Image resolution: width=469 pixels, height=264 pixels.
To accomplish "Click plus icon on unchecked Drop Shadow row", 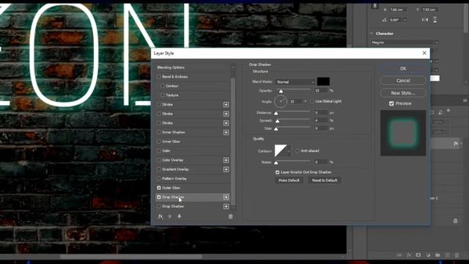I will click(x=226, y=207).
